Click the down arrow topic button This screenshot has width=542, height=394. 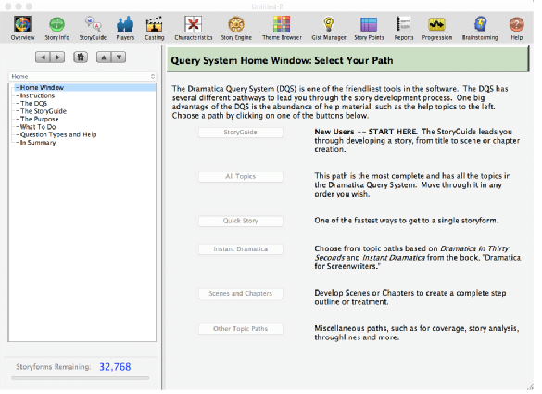pyautogui.click(x=119, y=57)
